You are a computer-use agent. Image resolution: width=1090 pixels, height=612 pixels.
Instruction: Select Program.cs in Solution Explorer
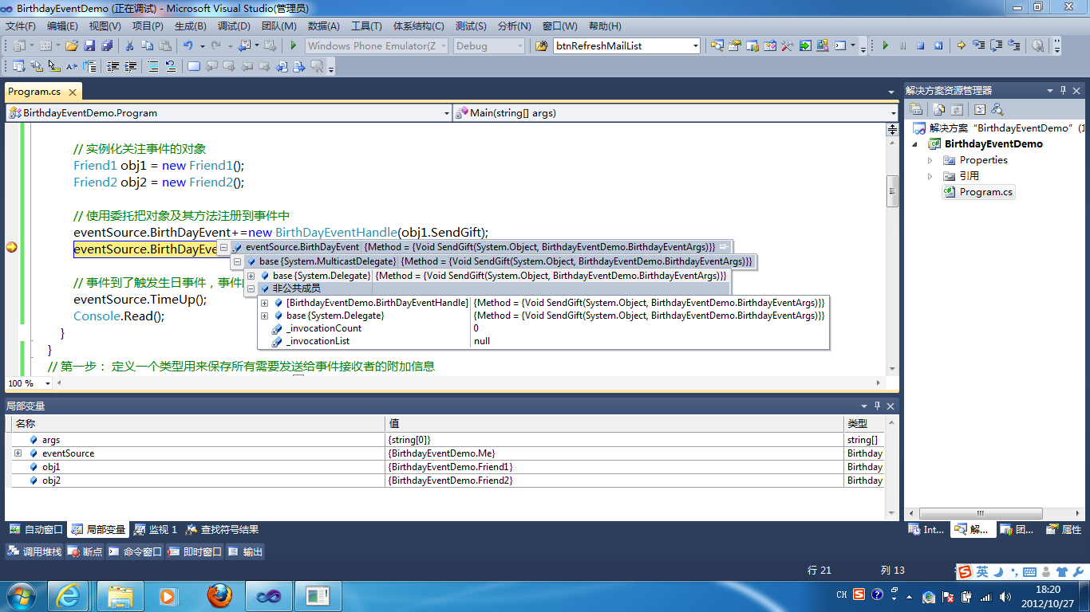[985, 192]
